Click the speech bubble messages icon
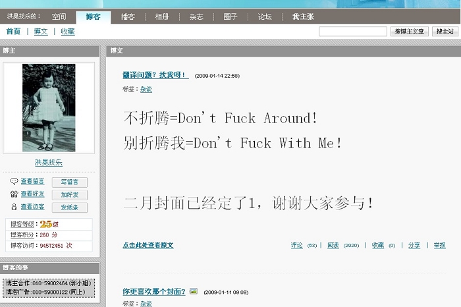Viewport: 461px width, 307px height. [x=14, y=182]
